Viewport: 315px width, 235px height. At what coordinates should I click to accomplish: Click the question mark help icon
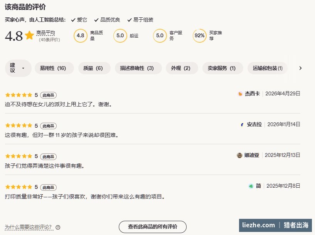(58, 227)
